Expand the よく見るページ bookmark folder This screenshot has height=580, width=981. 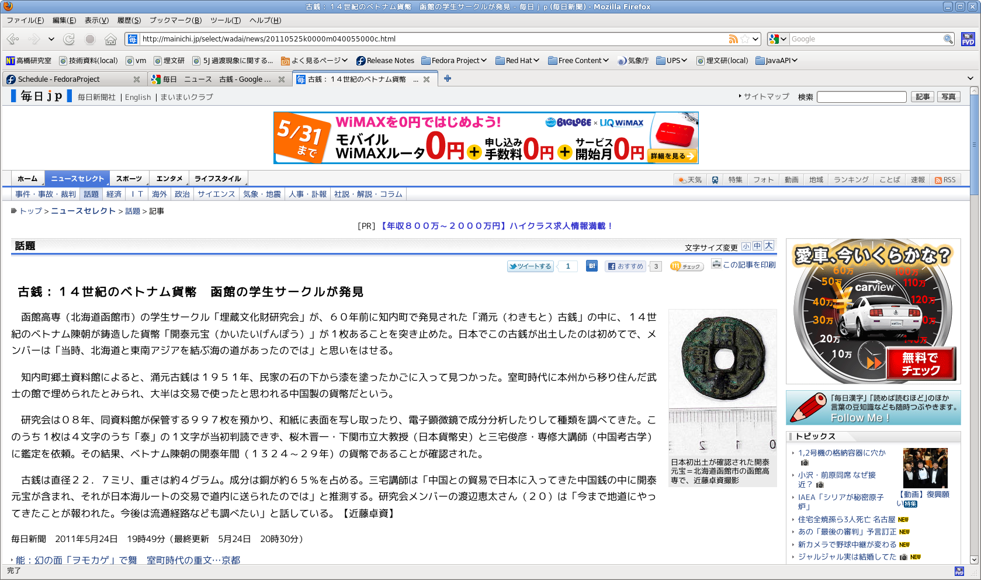point(314,61)
